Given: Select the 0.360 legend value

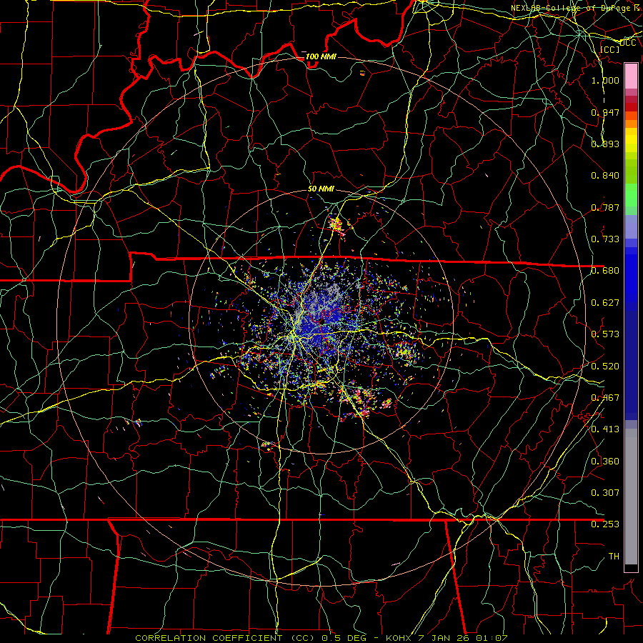Looking at the screenshot, I should [605, 462].
